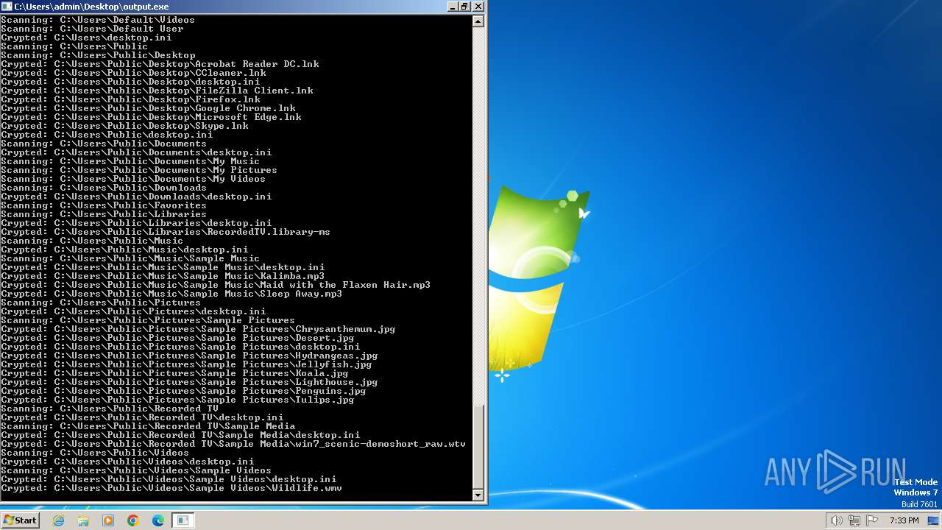Image resolution: width=942 pixels, height=530 pixels.
Task: Click the 7:33 PM clock
Action: (904, 520)
